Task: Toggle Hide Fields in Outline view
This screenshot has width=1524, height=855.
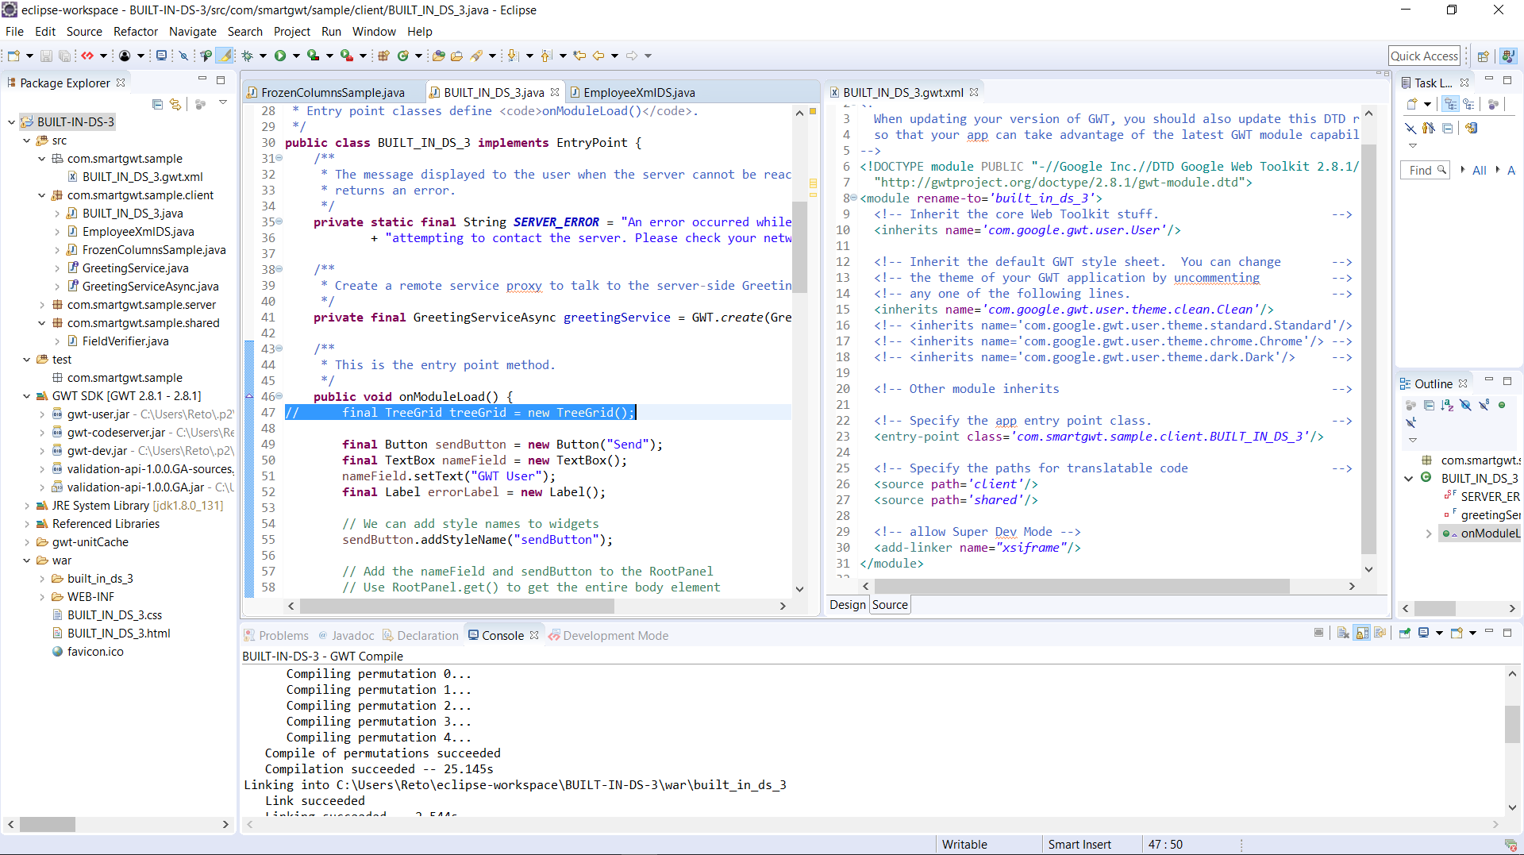Action: [x=1465, y=405]
